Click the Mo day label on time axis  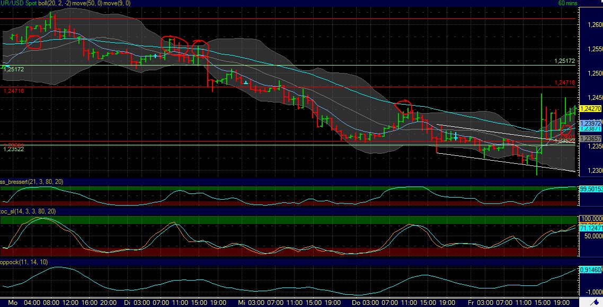pos(13,303)
